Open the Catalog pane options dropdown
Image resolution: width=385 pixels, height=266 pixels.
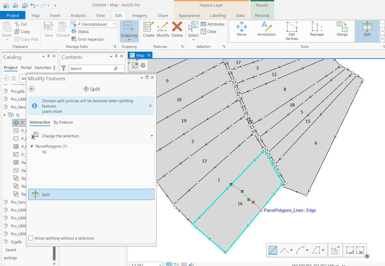coord(43,56)
